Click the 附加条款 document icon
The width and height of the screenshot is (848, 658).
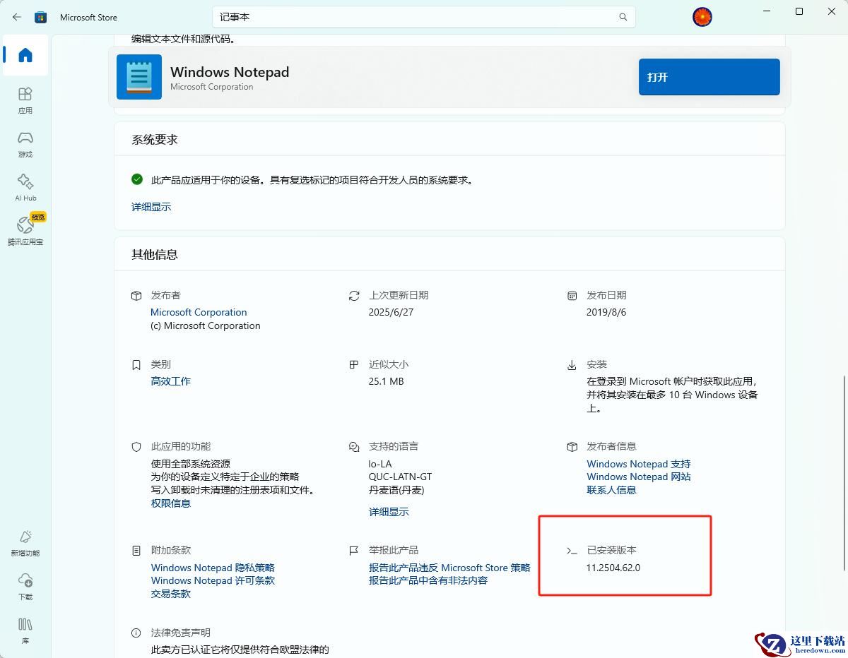tap(136, 550)
